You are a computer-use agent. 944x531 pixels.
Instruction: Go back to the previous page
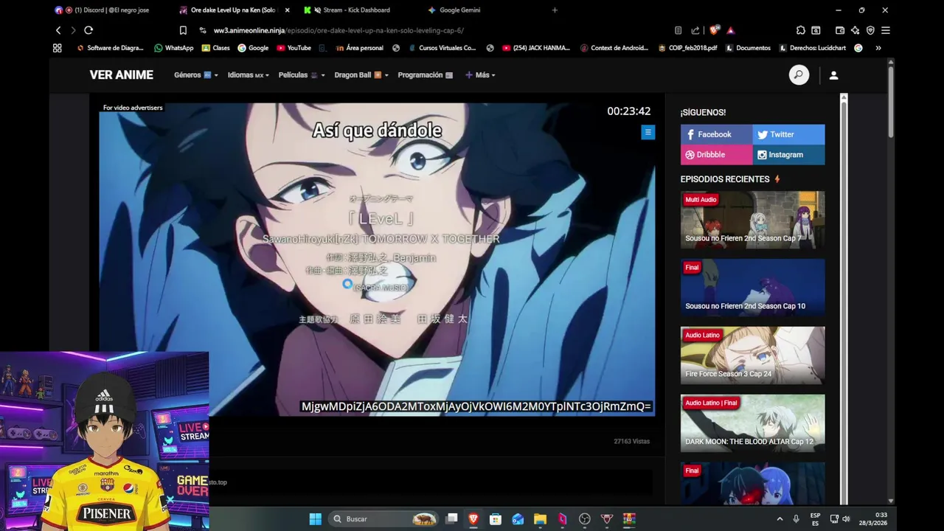[58, 30]
